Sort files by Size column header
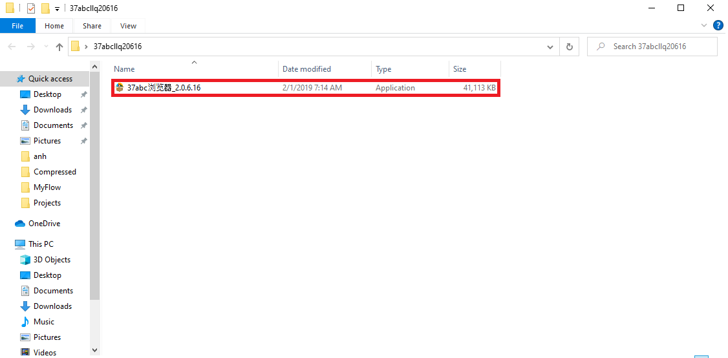 click(460, 69)
